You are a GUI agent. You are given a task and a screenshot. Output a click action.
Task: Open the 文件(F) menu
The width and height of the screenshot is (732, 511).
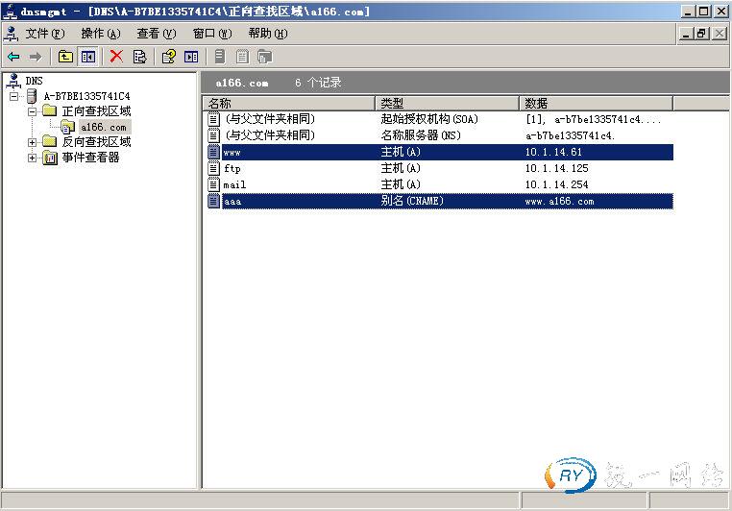[x=45, y=34]
